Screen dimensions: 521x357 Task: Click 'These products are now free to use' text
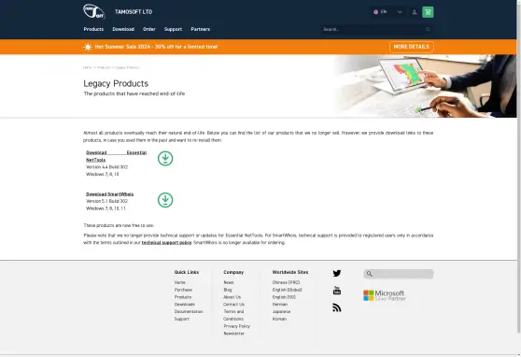pyautogui.click(x=119, y=225)
